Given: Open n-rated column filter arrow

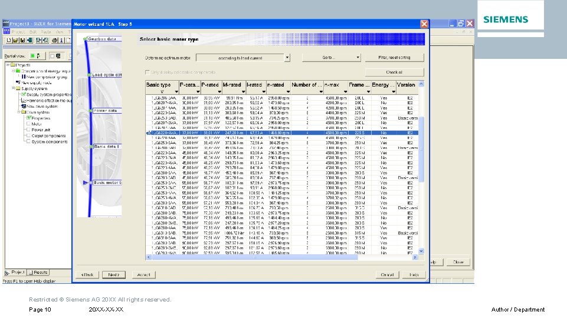Looking at the screenshot, I should 288,92.
